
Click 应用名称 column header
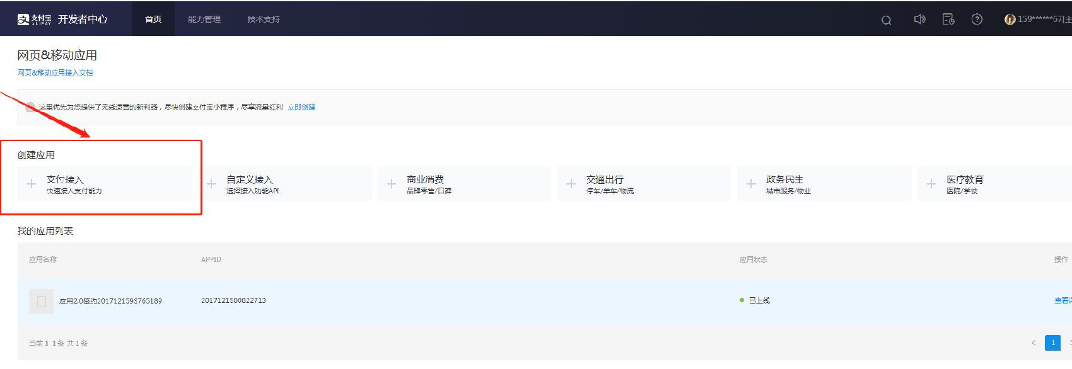43,259
